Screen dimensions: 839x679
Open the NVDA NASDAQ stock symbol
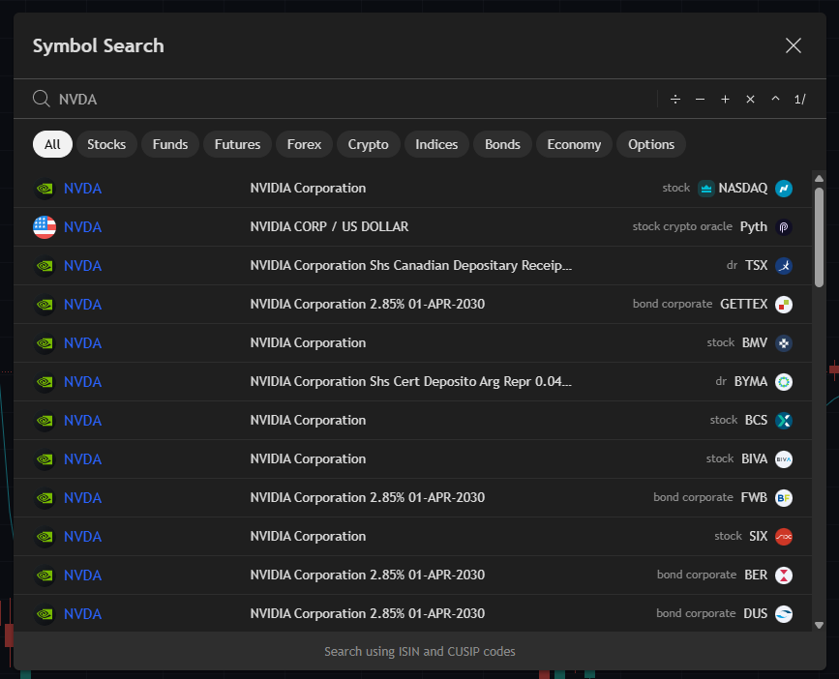click(82, 189)
